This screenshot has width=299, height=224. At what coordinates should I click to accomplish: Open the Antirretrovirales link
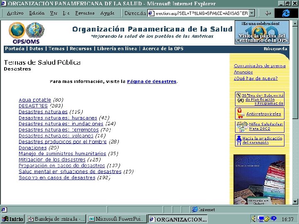[264, 114]
